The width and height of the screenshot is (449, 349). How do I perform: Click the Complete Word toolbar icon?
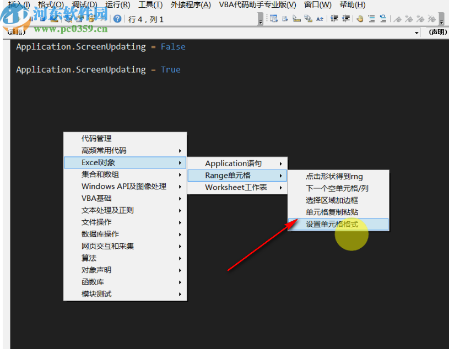coord(320,19)
